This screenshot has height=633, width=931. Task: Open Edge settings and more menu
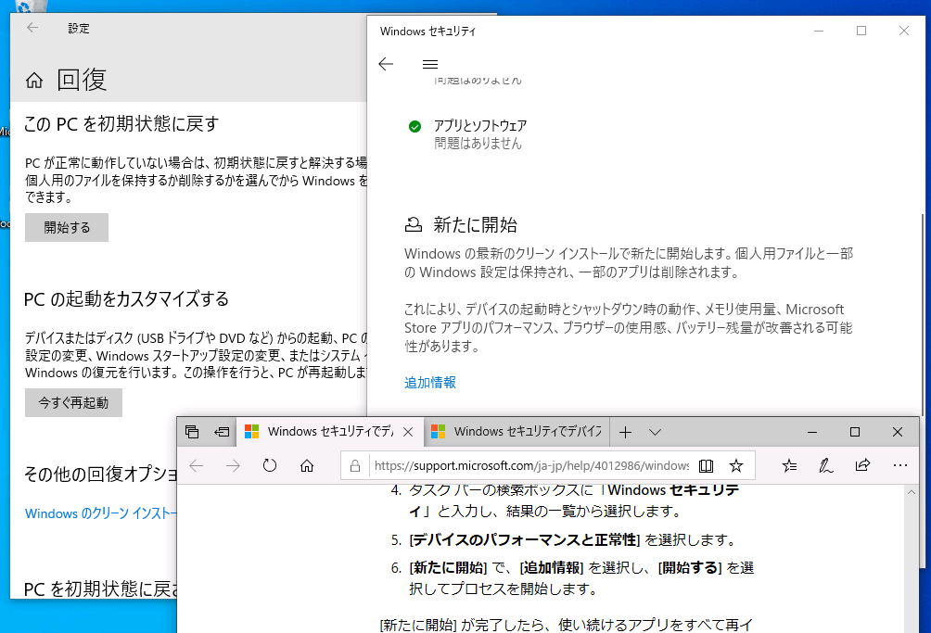[900, 465]
